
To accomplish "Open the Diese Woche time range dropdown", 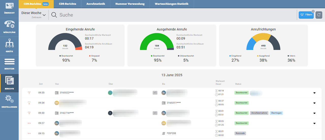I will pos(34,15).
